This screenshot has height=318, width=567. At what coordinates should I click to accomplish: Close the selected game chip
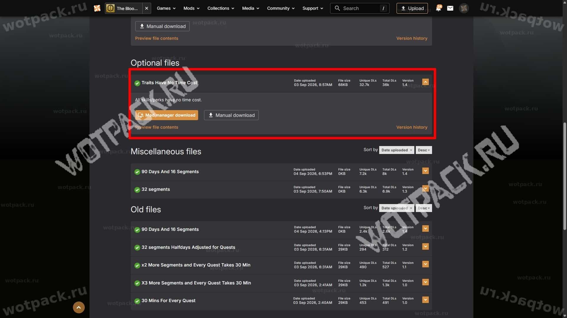(x=146, y=8)
